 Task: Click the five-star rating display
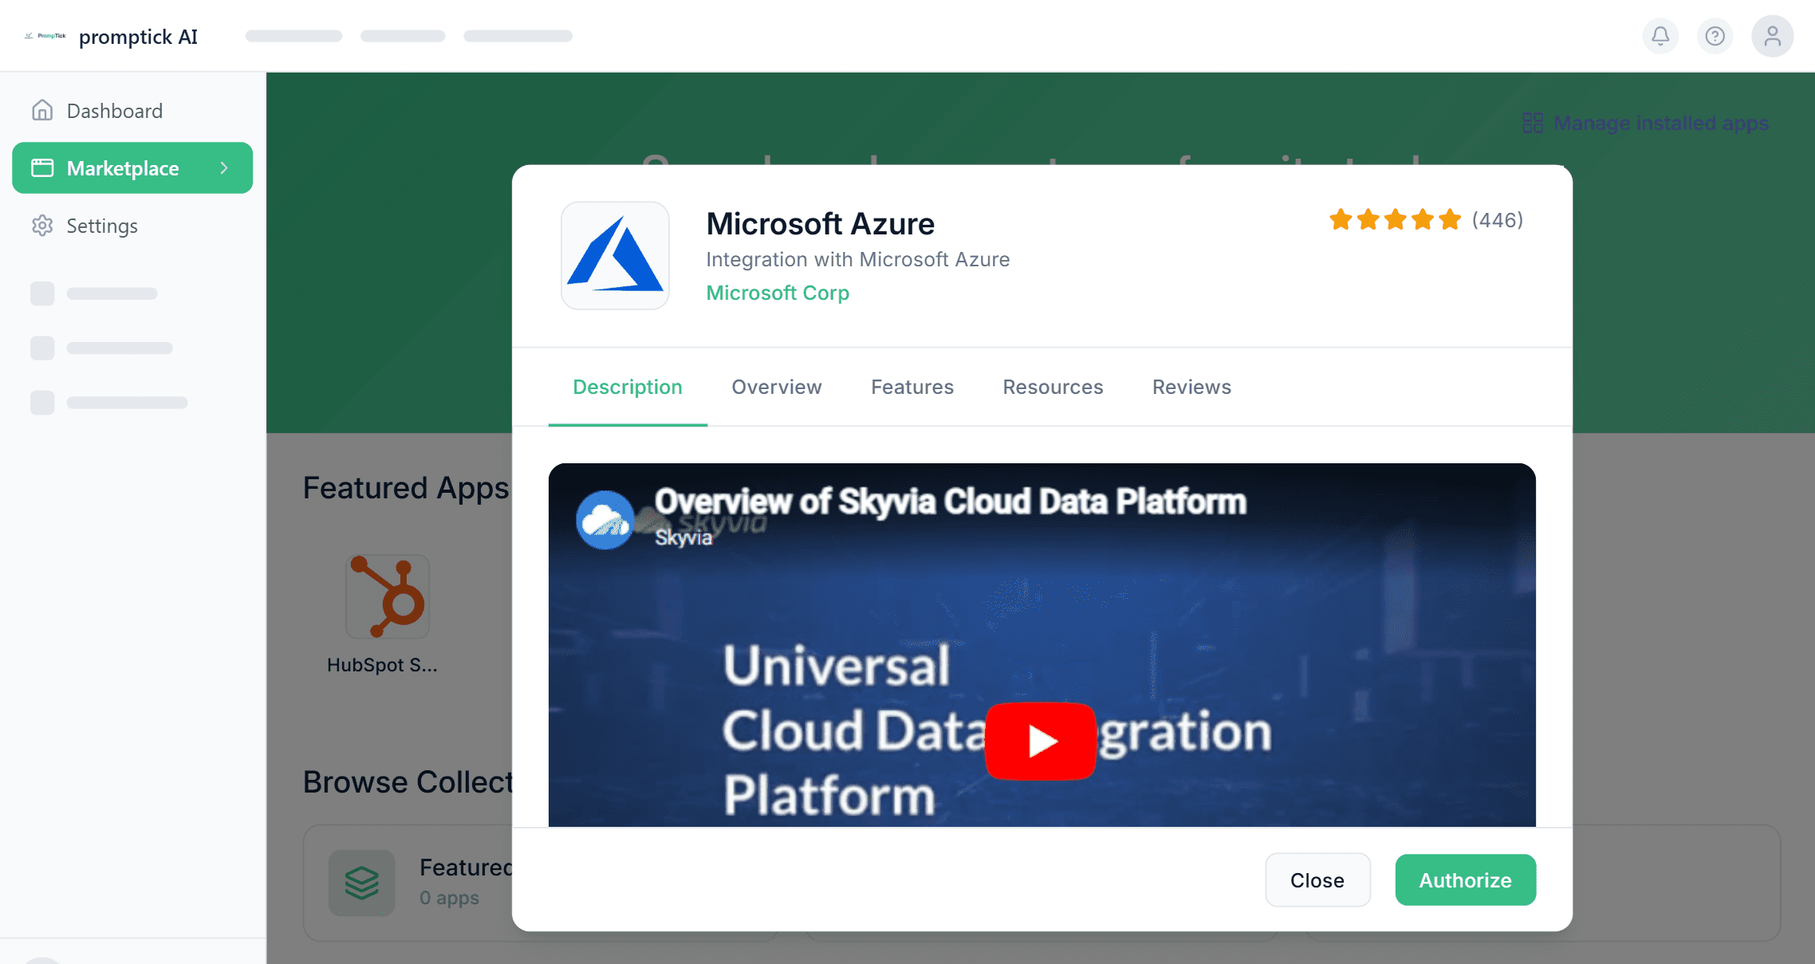tap(1395, 219)
